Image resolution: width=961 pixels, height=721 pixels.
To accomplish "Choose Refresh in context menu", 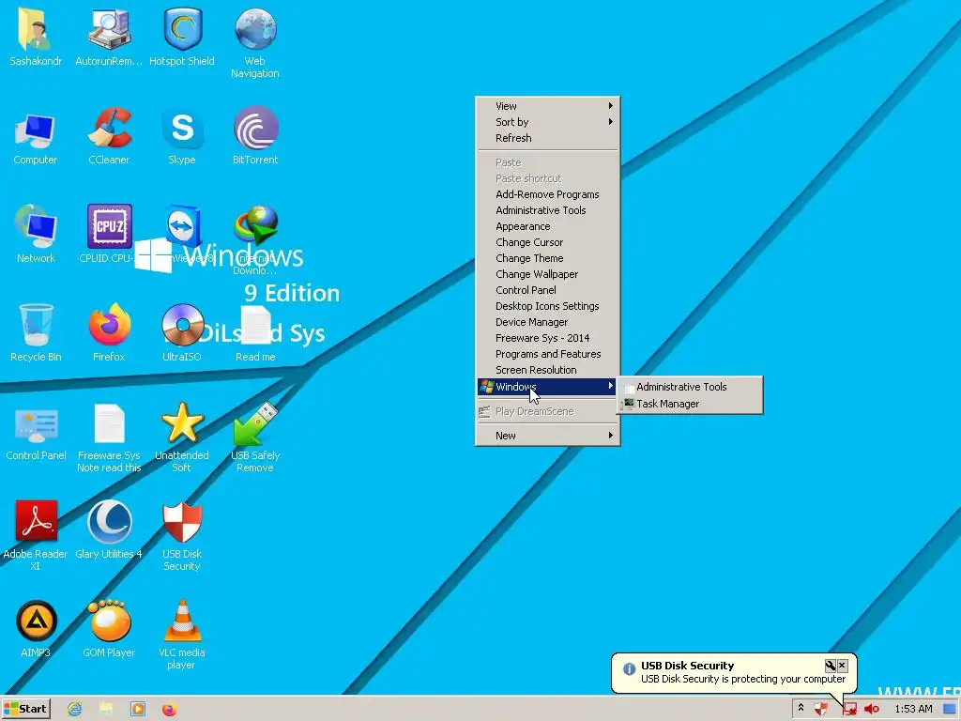I will tap(547, 138).
